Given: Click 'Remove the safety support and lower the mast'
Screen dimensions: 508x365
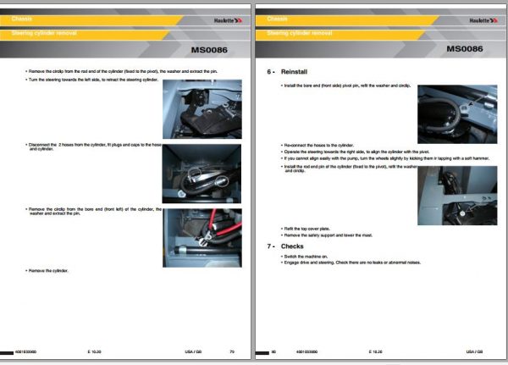Looking at the screenshot, I should (329, 235).
